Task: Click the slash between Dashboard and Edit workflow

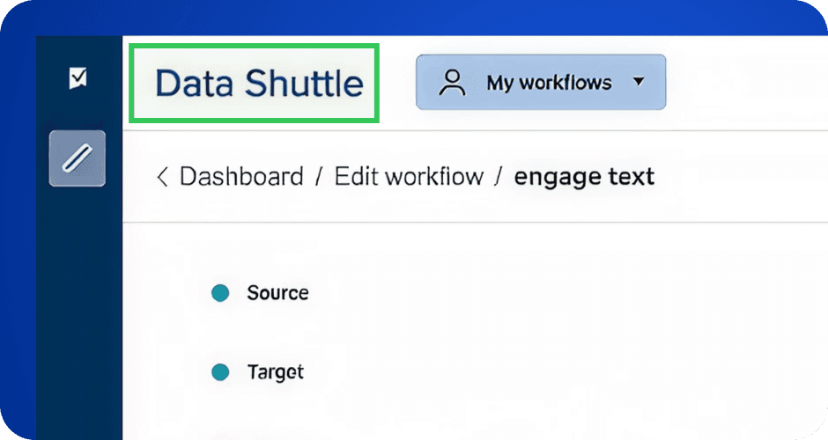Action: point(319,177)
